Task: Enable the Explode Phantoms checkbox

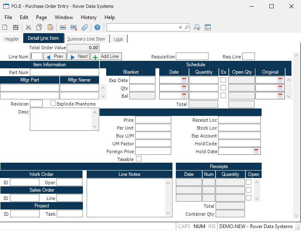Action: point(53,103)
